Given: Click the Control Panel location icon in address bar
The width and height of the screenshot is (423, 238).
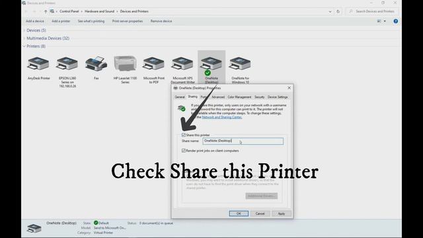Looking at the screenshot, I should (x=52, y=11).
